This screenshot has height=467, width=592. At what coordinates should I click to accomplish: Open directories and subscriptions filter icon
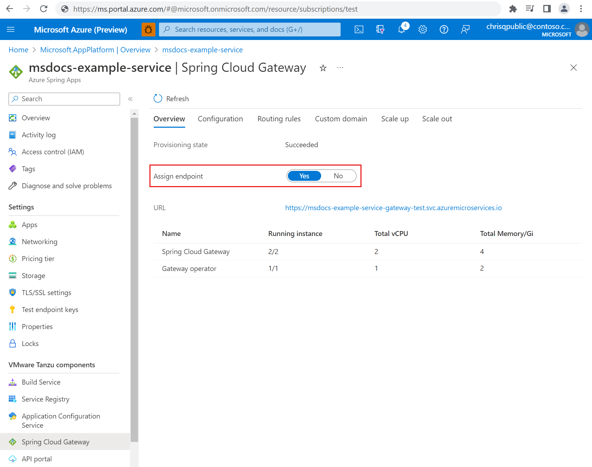[380, 29]
